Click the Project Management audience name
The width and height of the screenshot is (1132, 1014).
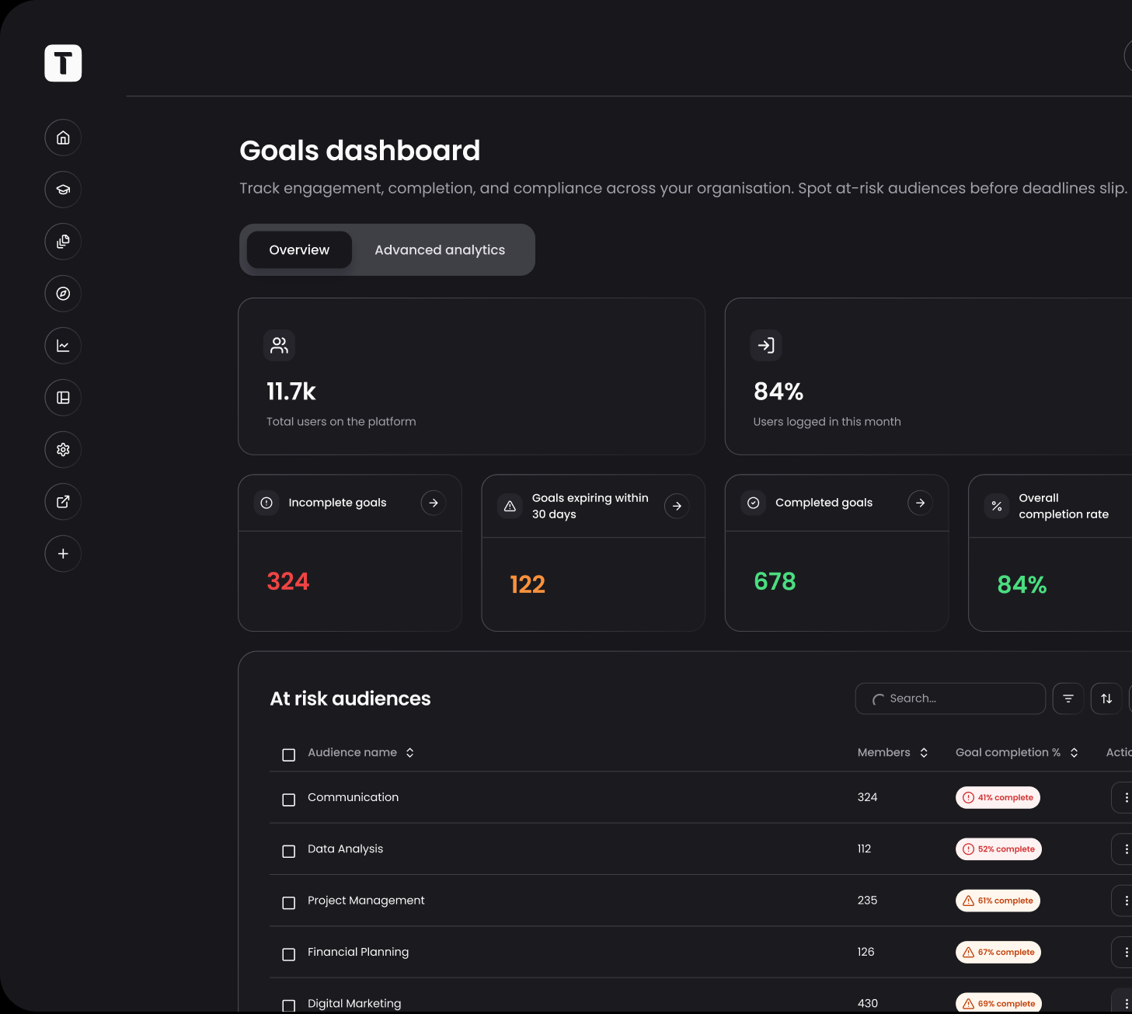point(366,901)
